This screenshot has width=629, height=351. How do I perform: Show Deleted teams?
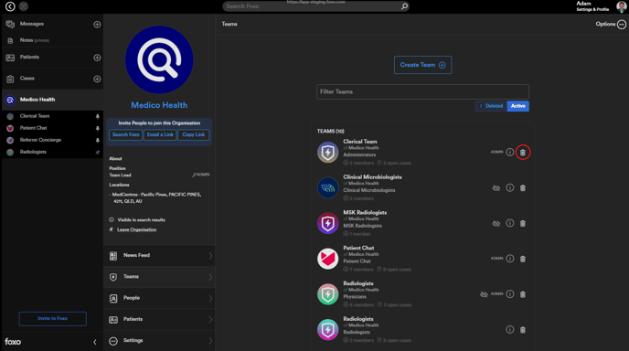pyautogui.click(x=491, y=106)
